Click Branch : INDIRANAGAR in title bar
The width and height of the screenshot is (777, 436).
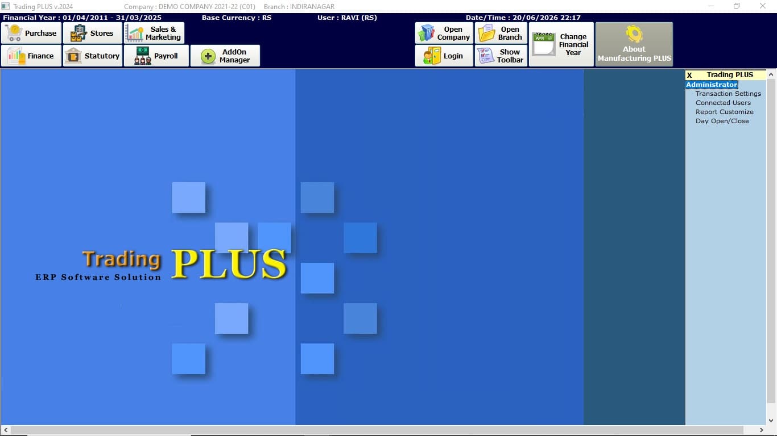click(x=299, y=7)
